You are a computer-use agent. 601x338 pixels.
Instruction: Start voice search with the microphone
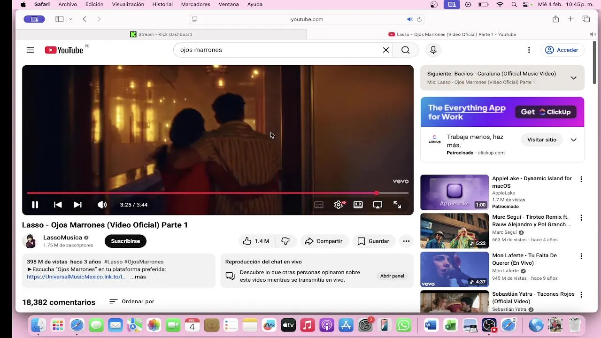(433, 50)
